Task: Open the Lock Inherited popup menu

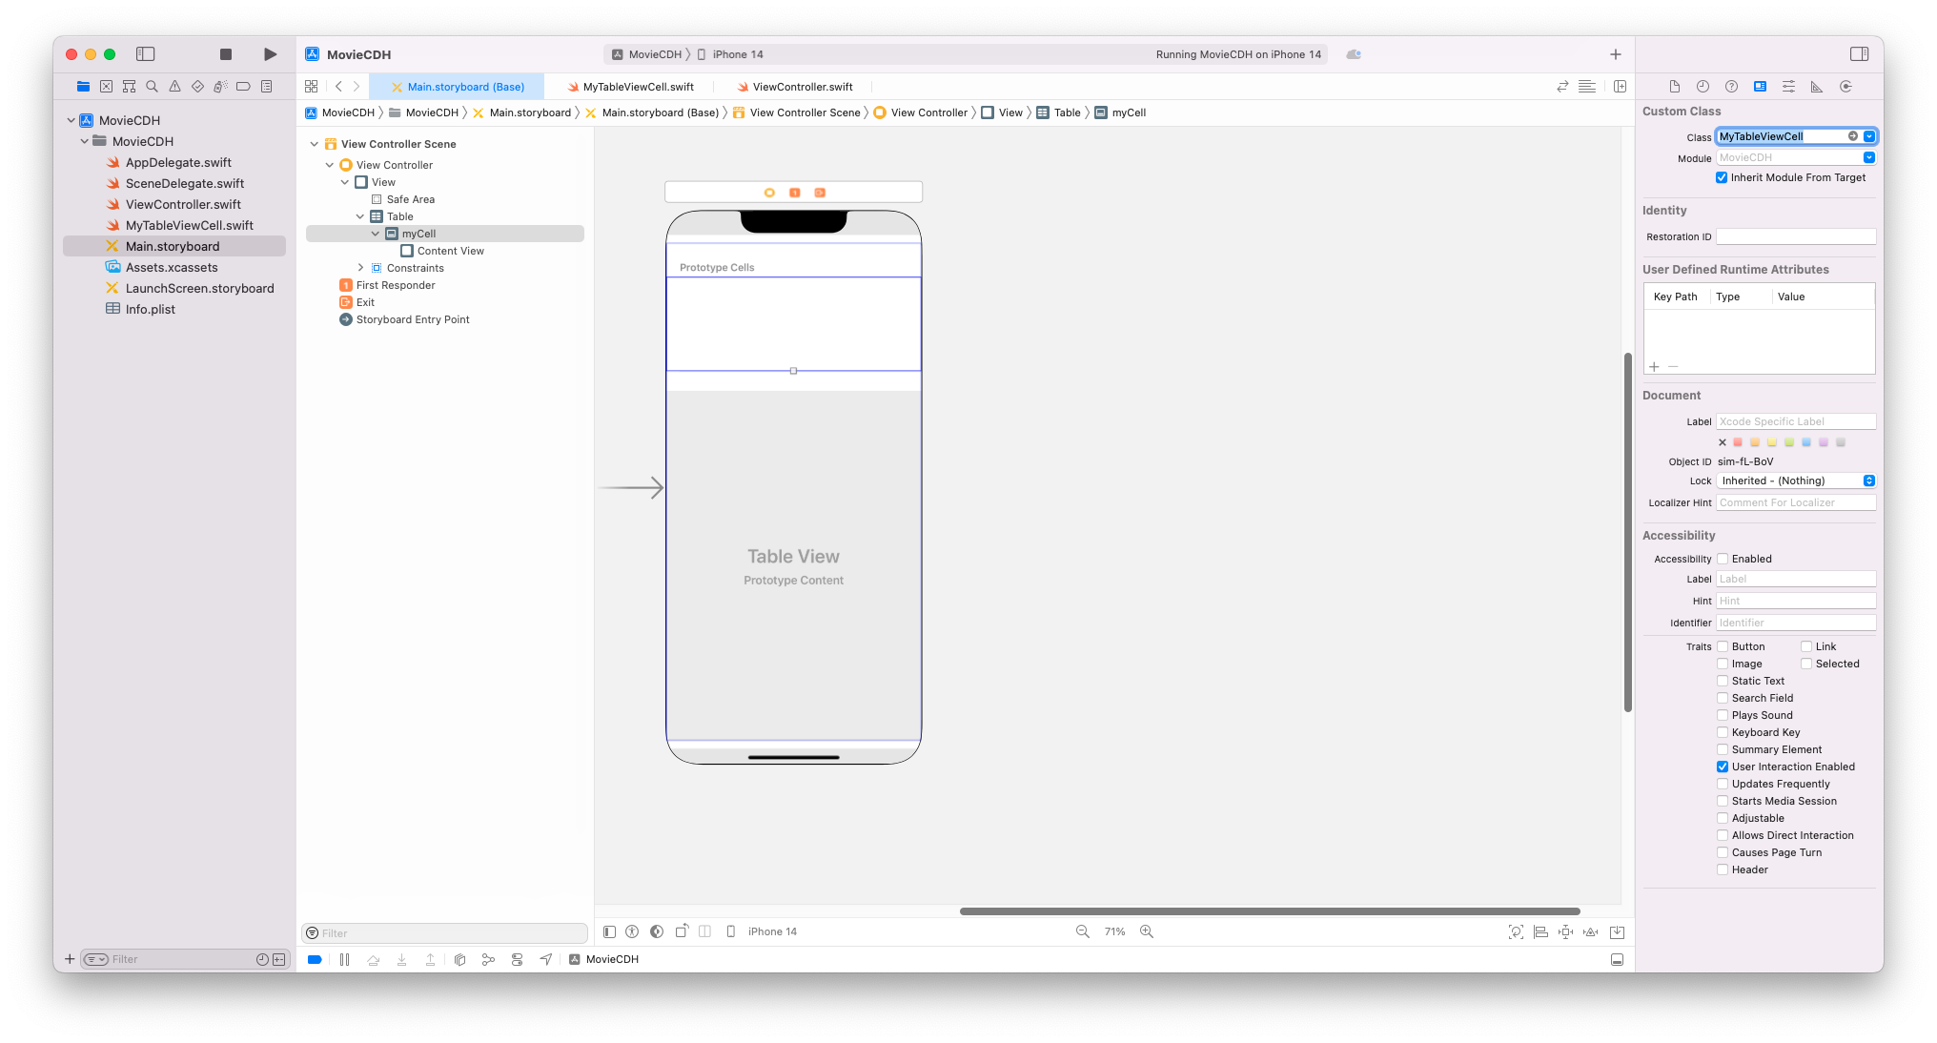Action: coord(1796,481)
